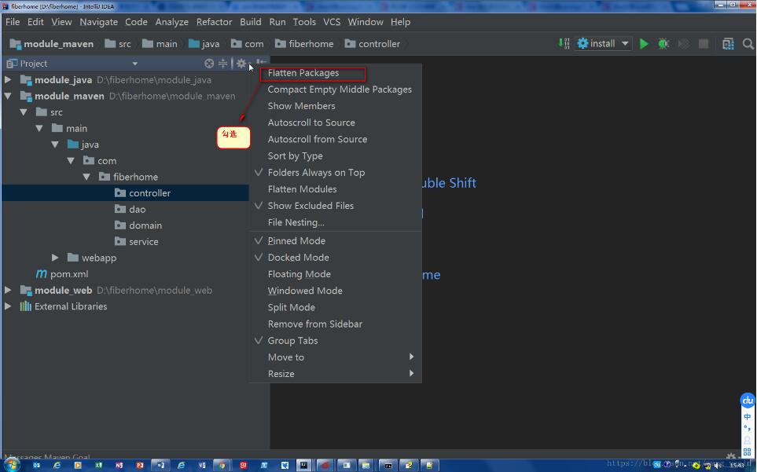Collapse the java folder arrow
757x472 pixels.
(x=55, y=145)
